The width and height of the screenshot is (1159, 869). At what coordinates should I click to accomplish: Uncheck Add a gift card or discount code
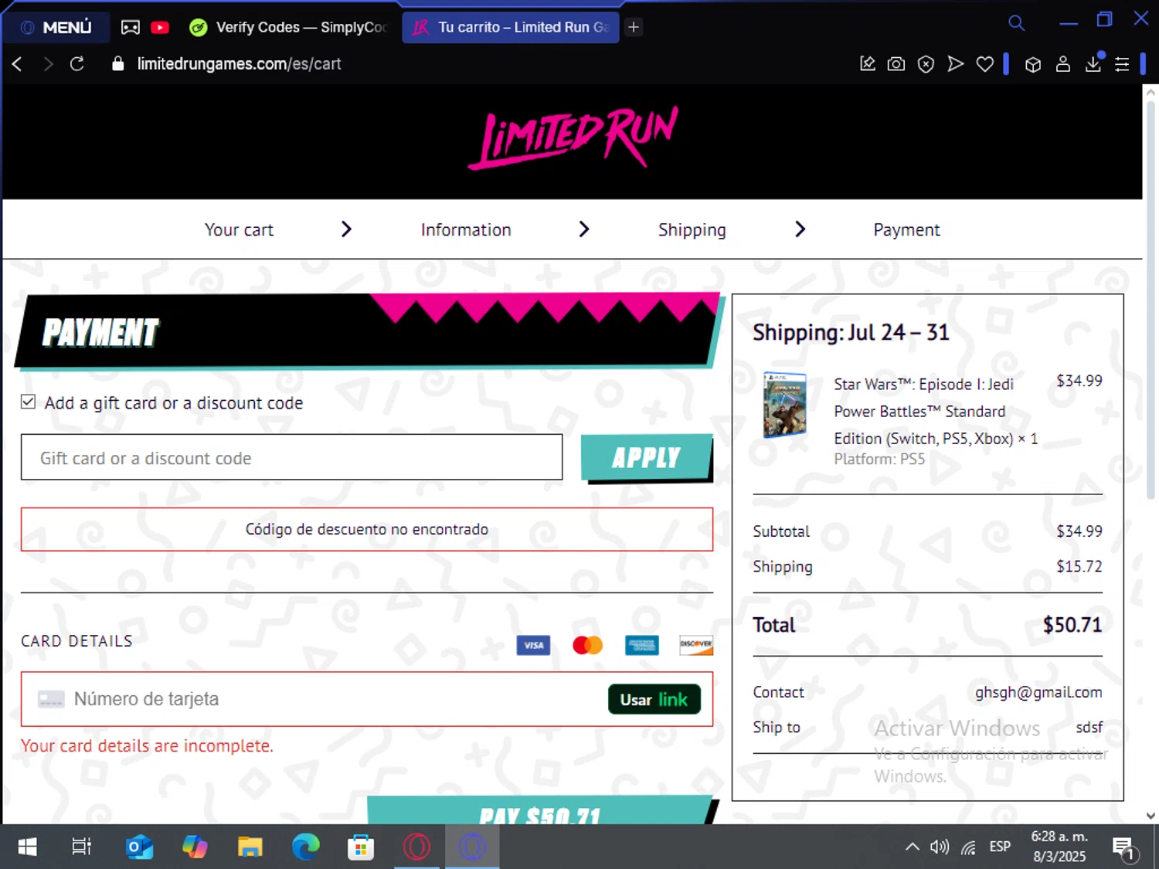tap(29, 402)
